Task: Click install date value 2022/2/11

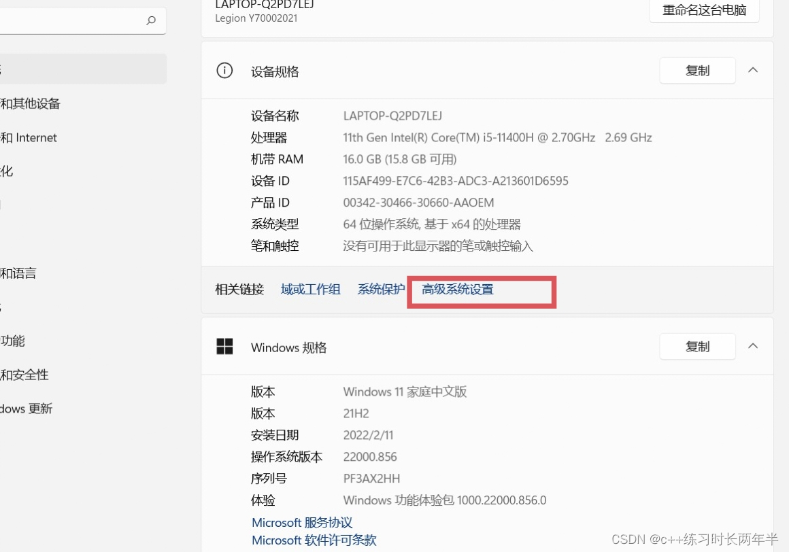Action: click(x=369, y=435)
